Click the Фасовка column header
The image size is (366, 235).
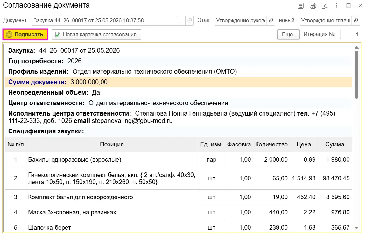(239, 144)
